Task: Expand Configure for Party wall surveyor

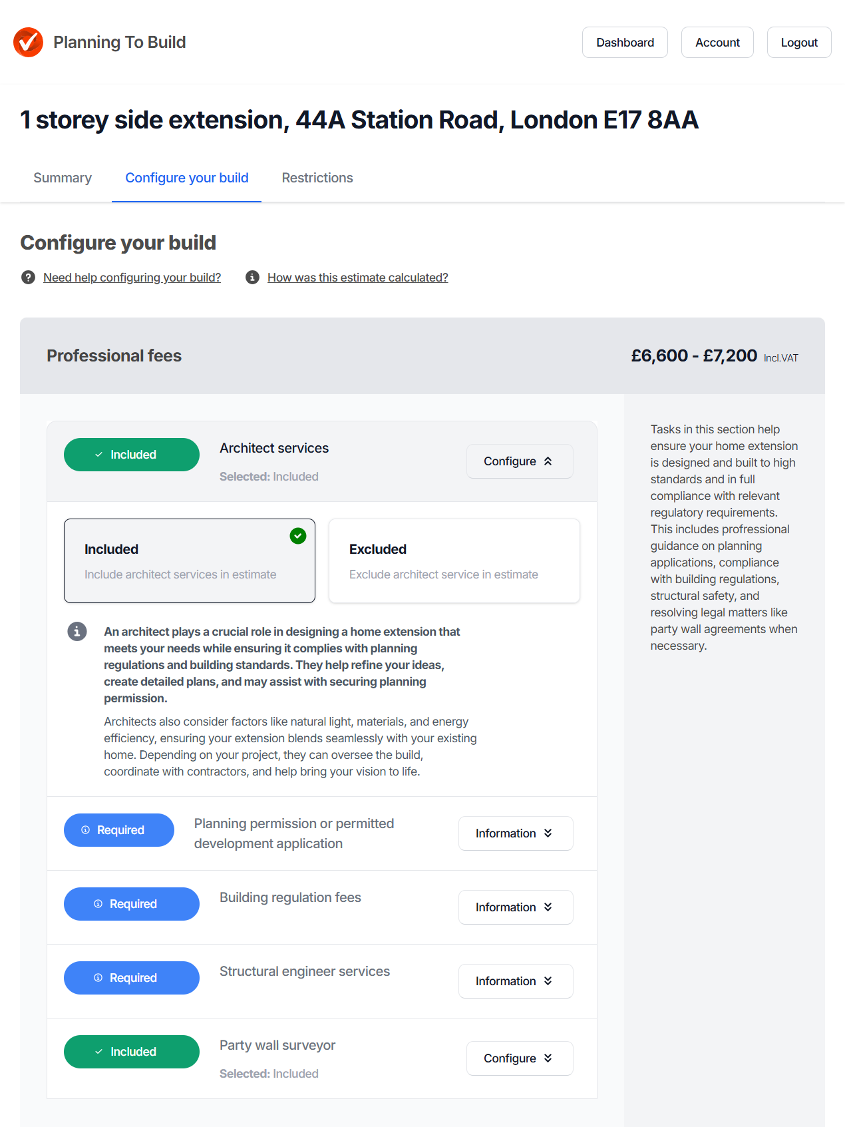Action: [x=519, y=1058]
